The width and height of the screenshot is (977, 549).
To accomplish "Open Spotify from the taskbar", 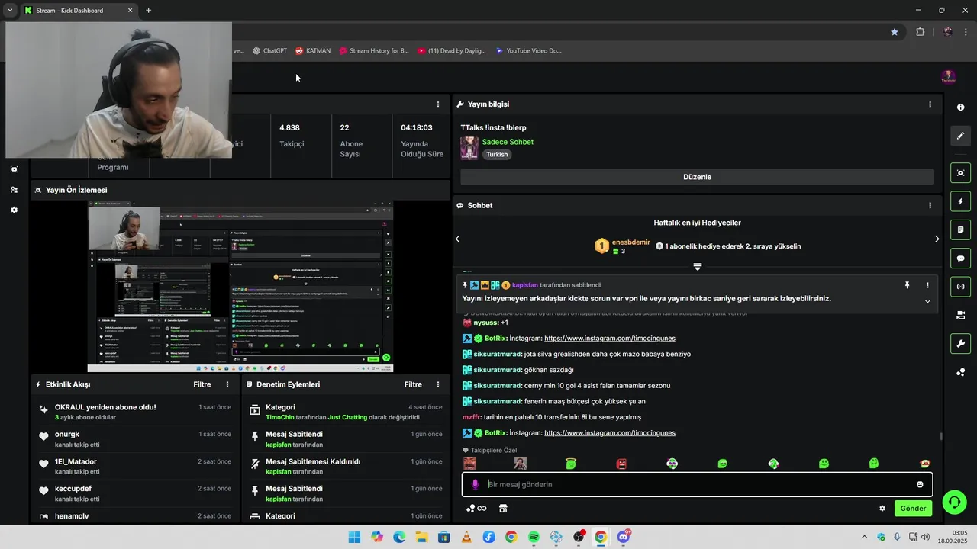I will [x=534, y=537].
